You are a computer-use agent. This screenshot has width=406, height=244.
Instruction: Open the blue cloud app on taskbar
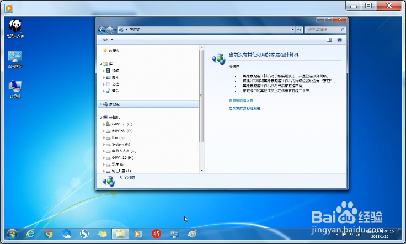point(67,234)
